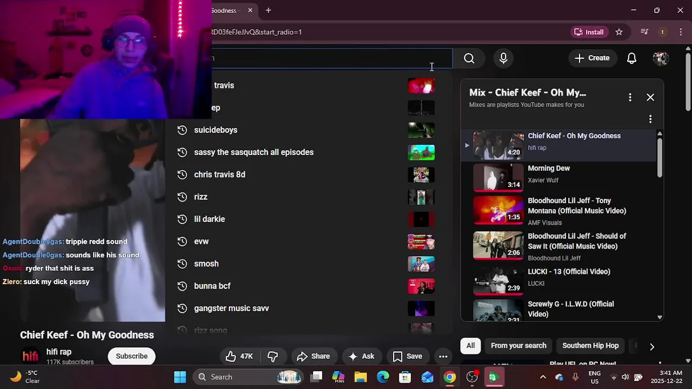Open Microsoft 365 Copilot taskbar icon
The width and height of the screenshot is (692, 389).
338,377
